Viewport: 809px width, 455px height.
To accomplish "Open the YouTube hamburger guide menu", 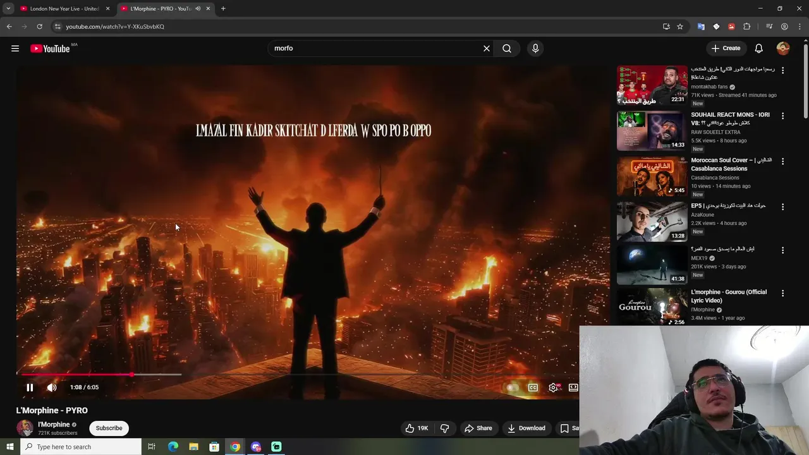I will coord(15,49).
